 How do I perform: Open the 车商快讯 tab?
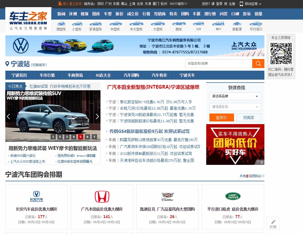[75, 75]
